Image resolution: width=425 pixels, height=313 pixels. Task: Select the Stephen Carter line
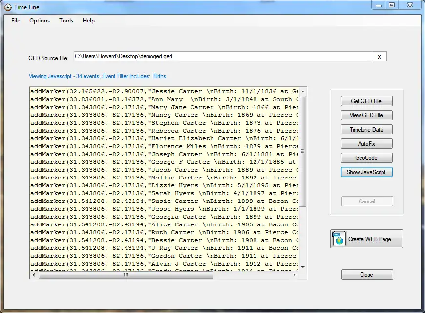(164, 123)
